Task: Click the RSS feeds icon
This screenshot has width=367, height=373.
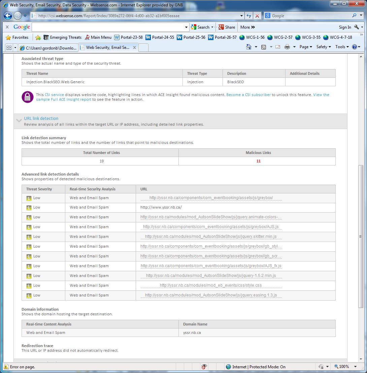Action: (x=264, y=47)
